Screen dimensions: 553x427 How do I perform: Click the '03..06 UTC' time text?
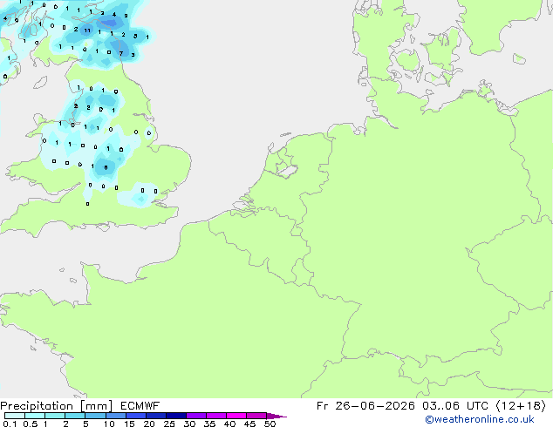coord(455,406)
